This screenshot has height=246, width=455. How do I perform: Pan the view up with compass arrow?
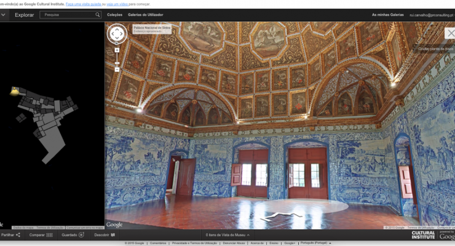click(x=117, y=30)
